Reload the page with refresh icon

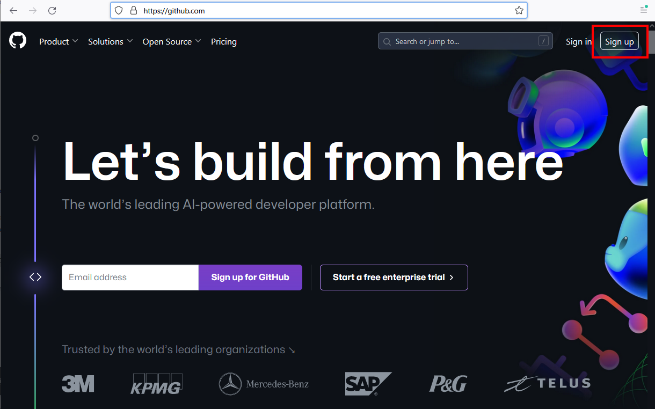52,11
